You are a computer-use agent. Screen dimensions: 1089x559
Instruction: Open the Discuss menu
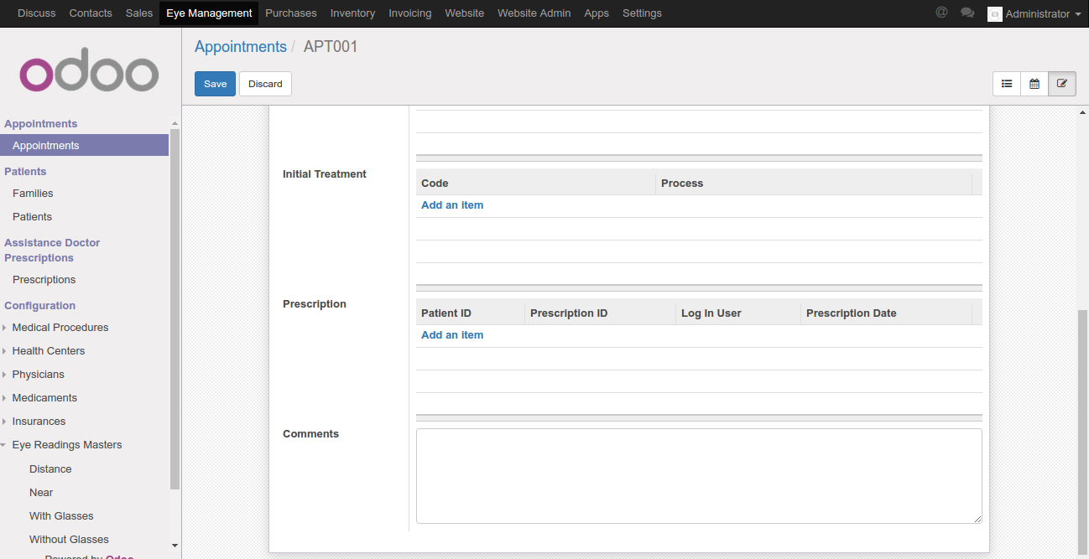(37, 13)
